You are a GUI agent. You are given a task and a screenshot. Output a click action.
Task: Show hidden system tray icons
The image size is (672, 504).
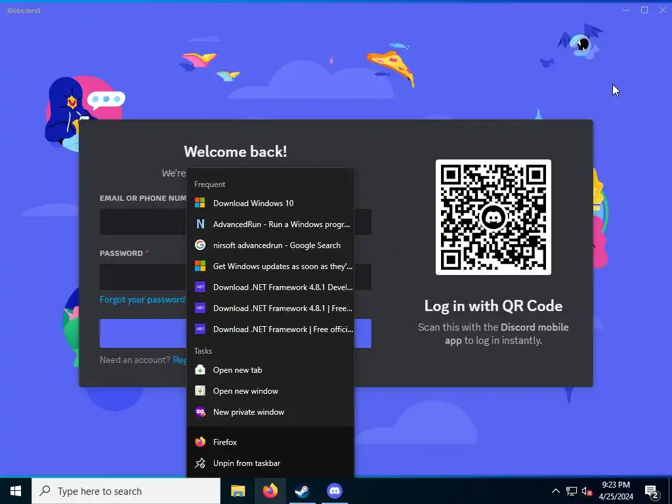pos(555,491)
